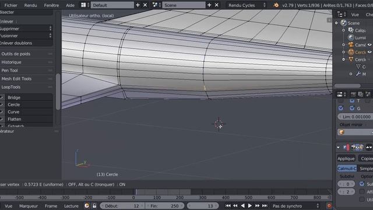Screen dimensions: 373x210
Task: Move the modifier up or down arrows
Action: [369, 148]
